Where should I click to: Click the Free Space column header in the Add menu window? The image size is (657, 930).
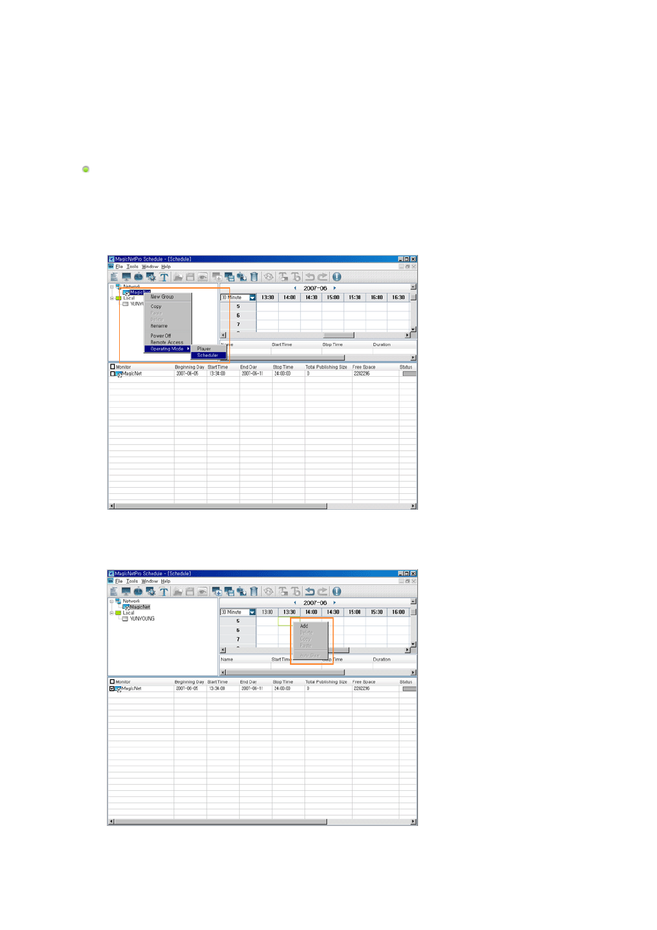pyautogui.click(x=375, y=682)
